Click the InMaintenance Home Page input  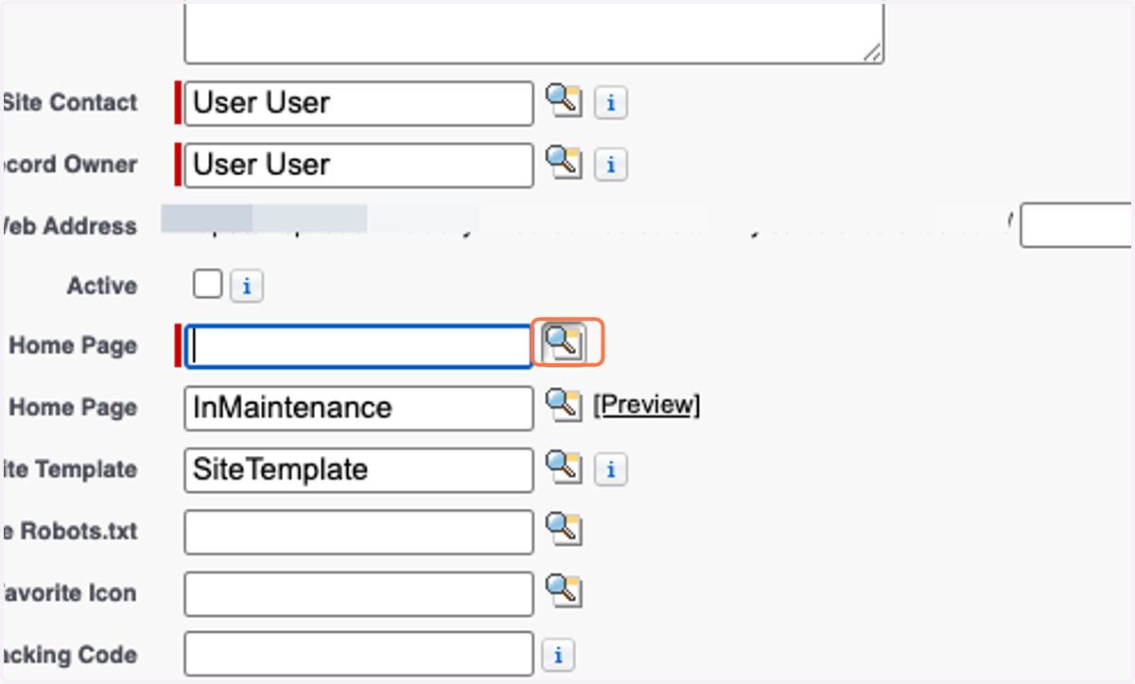[x=358, y=408]
